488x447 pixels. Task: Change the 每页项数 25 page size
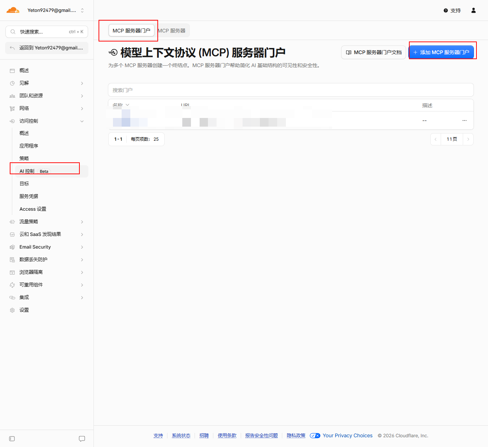pyautogui.click(x=145, y=139)
